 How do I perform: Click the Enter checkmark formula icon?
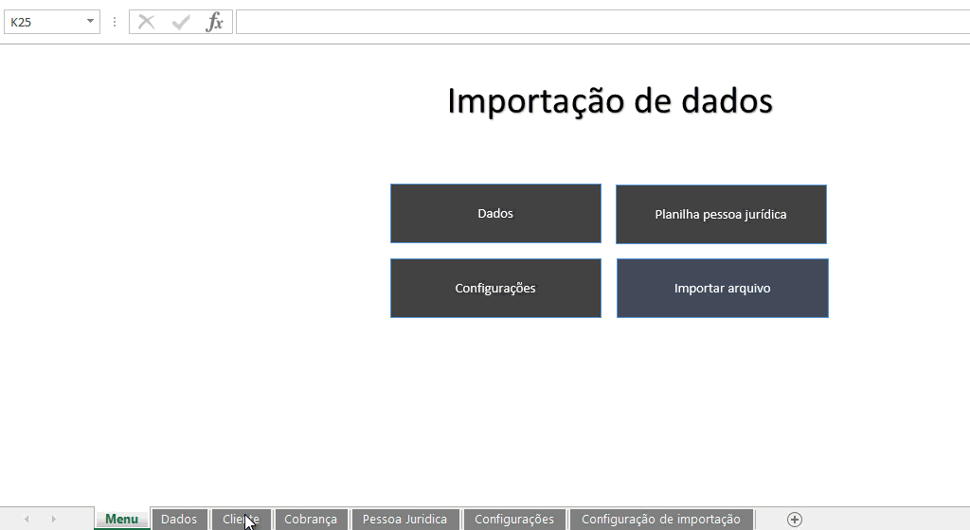click(x=180, y=22)
